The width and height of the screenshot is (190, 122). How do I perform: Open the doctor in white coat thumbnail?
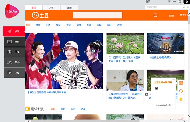(x=125, y=80)
